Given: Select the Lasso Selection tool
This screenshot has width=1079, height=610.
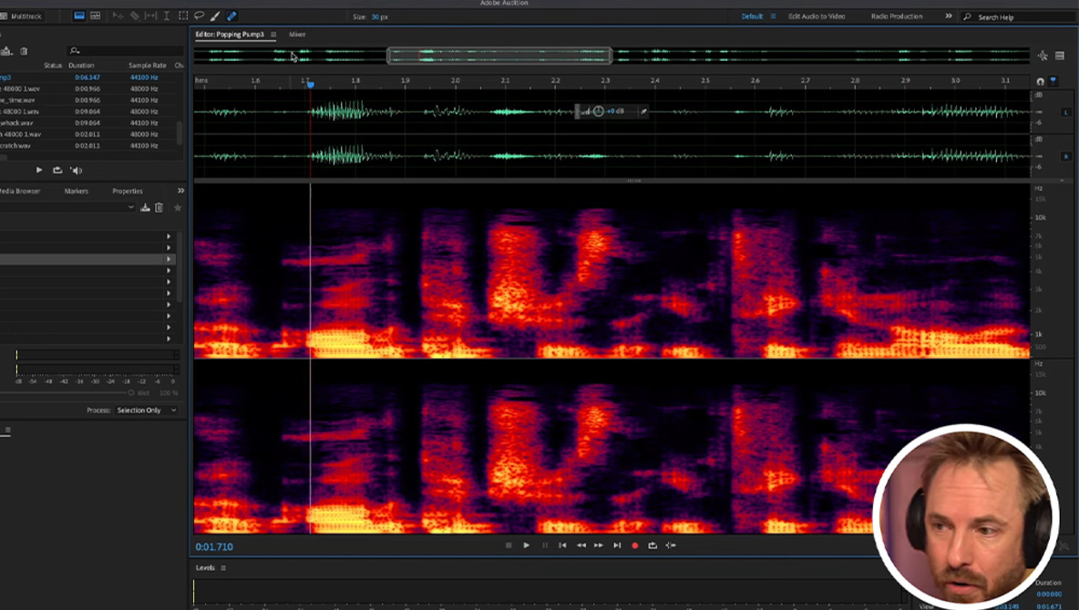Looking at the screenshot, I should [199, 16].
